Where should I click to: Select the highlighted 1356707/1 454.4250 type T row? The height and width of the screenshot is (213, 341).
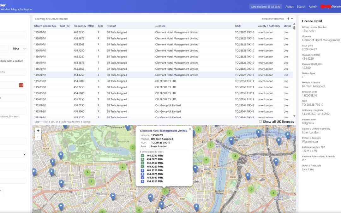[163, 75]
